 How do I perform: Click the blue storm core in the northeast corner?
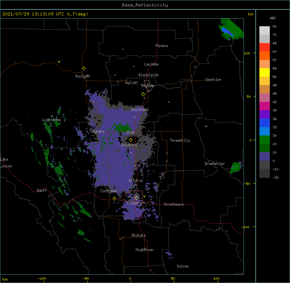227,32
